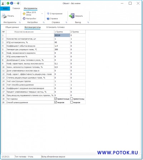The image size is (143, 160).
Task: Click the О программе info icon
Action: (x=48, y=14)
